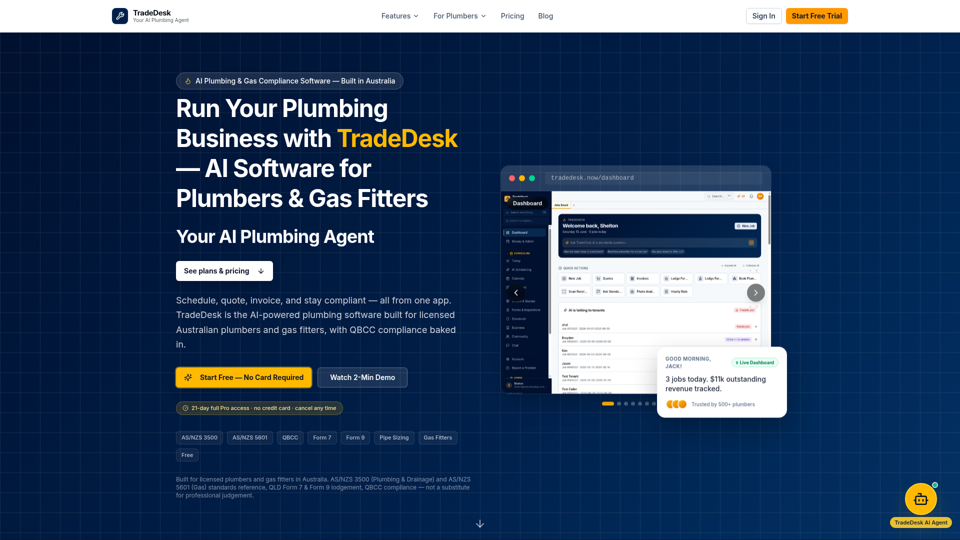
Task: Click the Form 9 tag
Action: coord(355,438)
